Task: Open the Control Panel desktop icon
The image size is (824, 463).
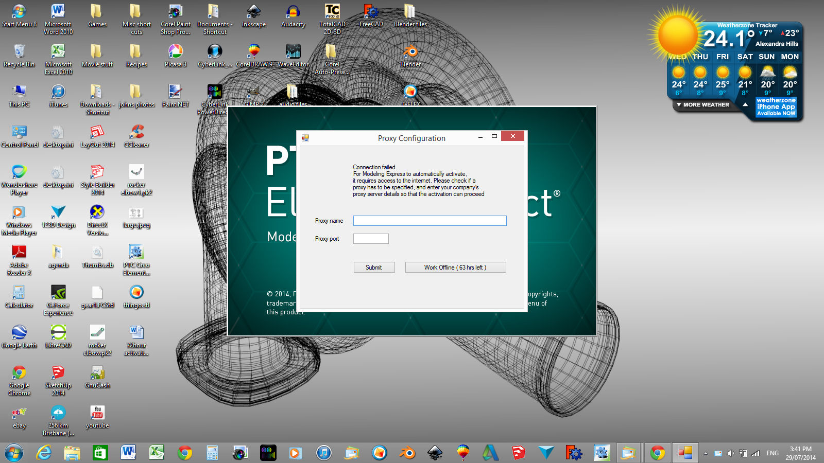Action: pyautogui.click(x=19, y=136)
